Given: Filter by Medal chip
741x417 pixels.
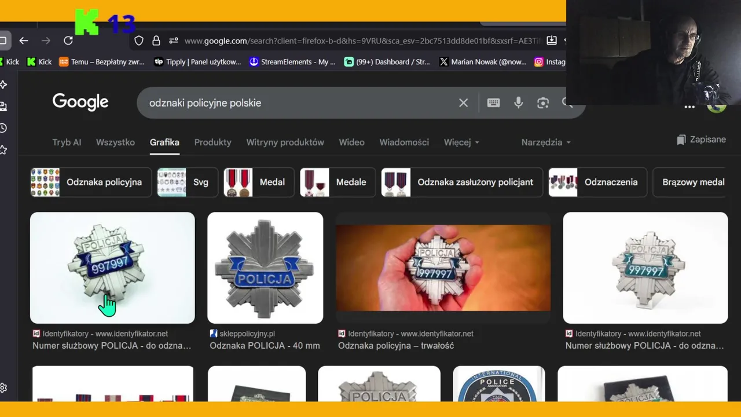Looking at the screenshot, I should click(259, 182).
